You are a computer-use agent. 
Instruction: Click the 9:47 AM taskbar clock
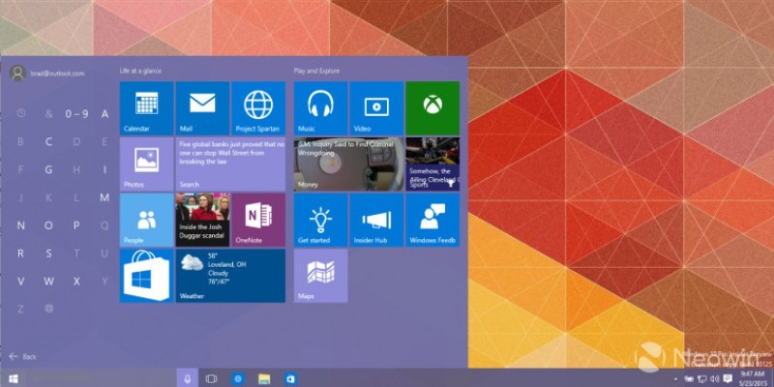tap(752, 378)
